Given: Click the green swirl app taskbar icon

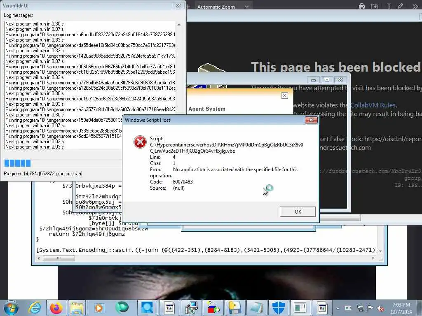Looking at the screenshot, I should click(x=122, y=308).
